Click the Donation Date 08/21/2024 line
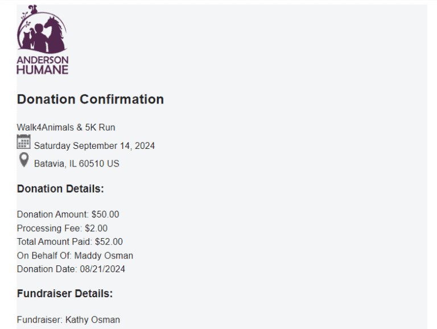The image size is (437, 329). click(71, 269)
